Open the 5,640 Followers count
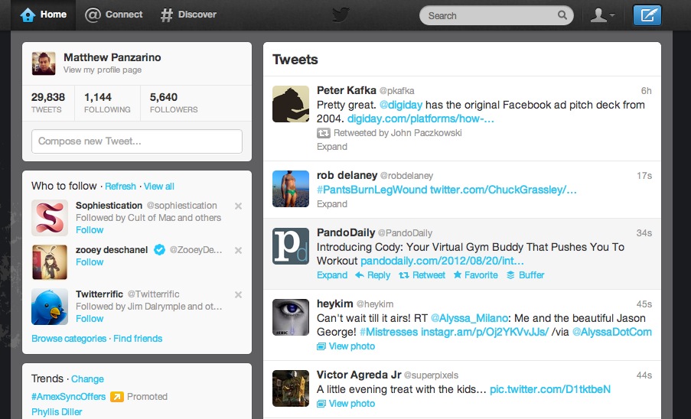The image size is (691, 419). tap(174, 103)
